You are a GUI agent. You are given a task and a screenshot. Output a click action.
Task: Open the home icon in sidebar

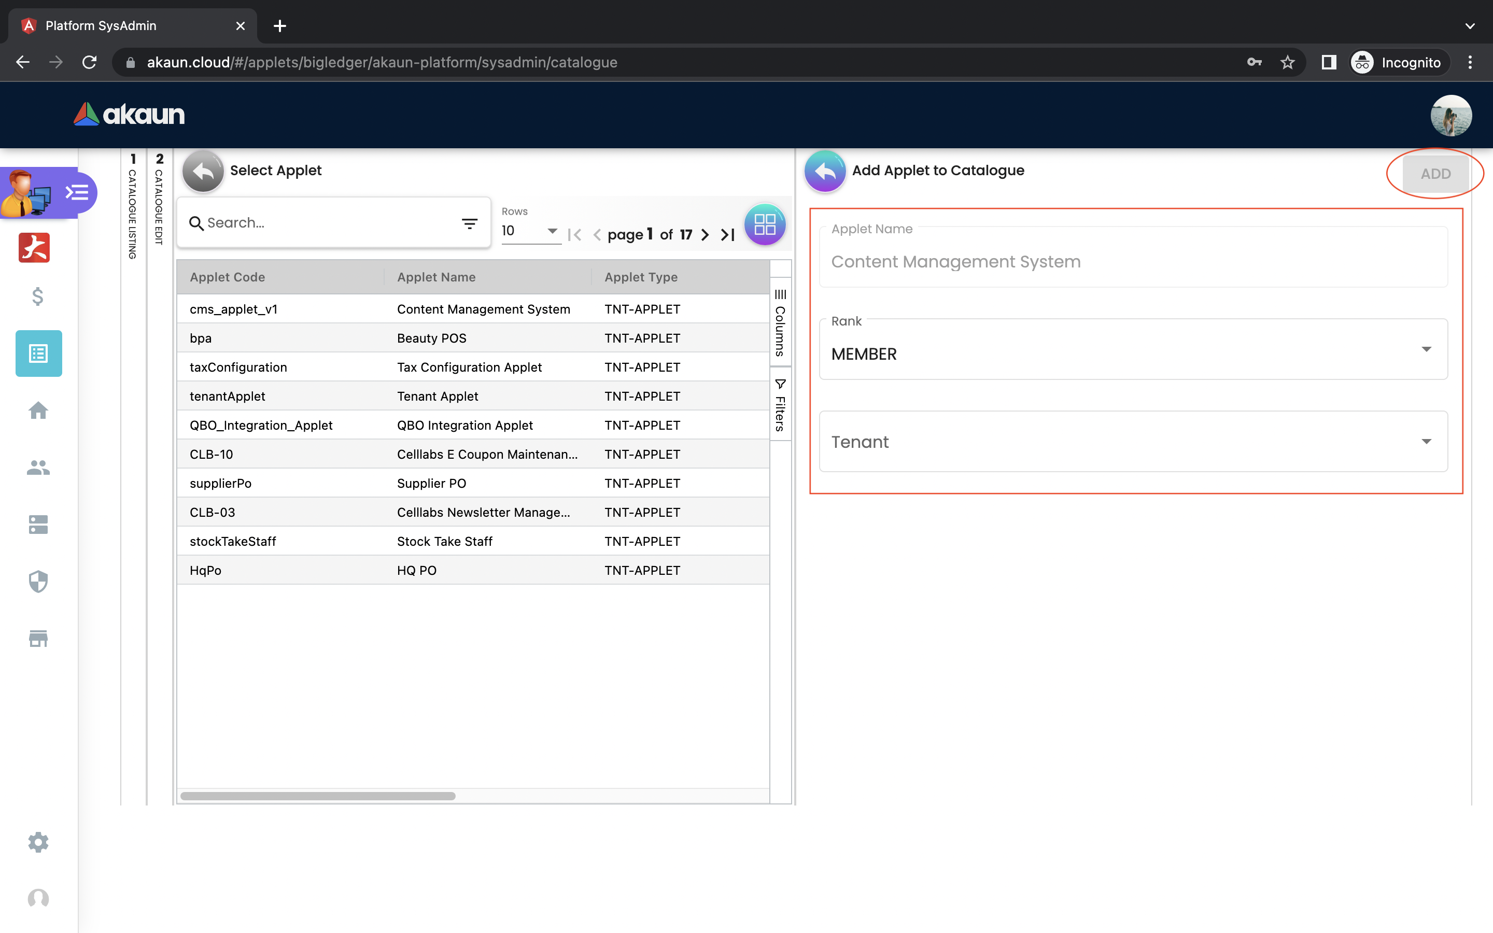(38, 411)
